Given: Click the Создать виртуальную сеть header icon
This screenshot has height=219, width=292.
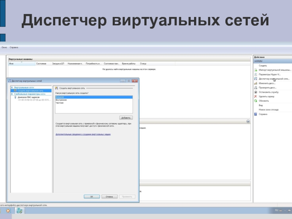Looking at the screenshot, I should point(57,88).
